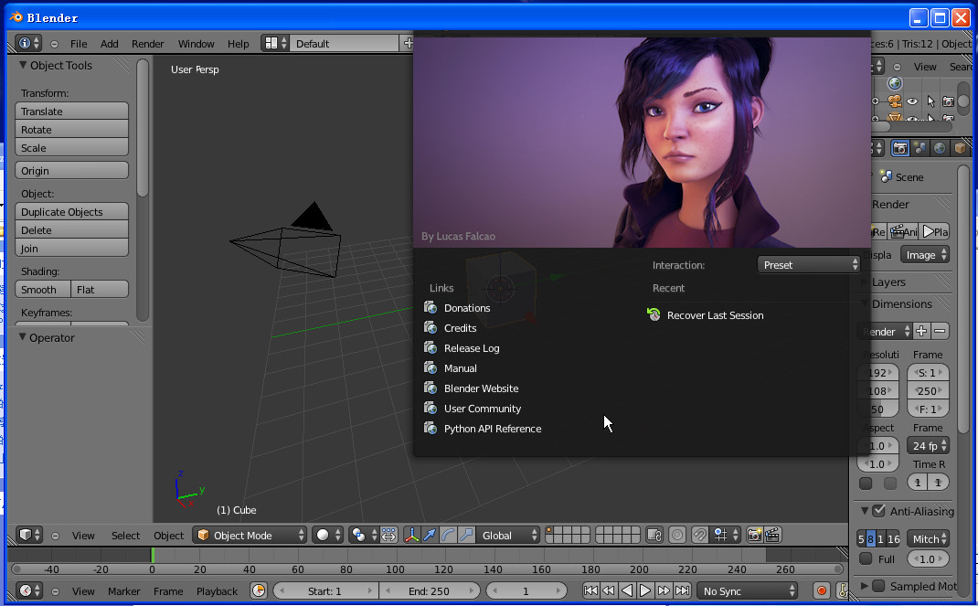Open the Render properties tab camera icon
The image size is (978, 606).
point(900,147)
